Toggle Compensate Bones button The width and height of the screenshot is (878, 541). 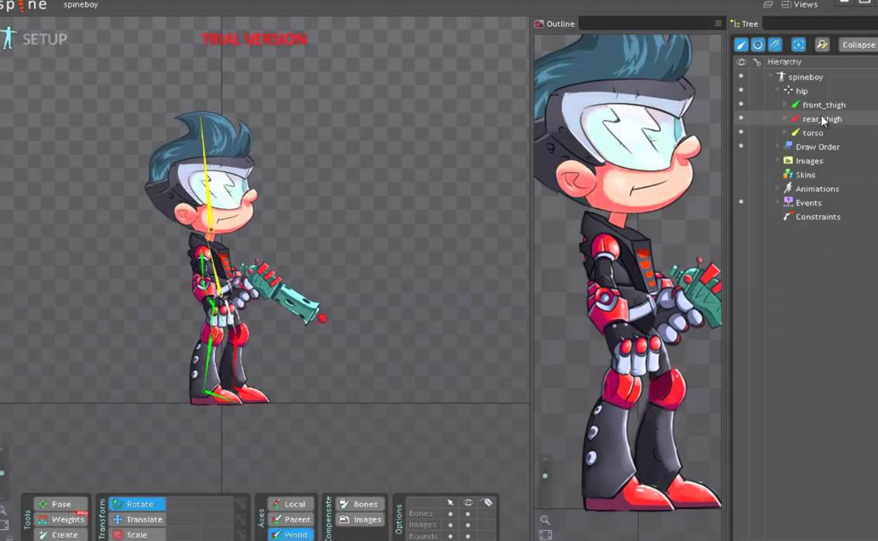360,504
